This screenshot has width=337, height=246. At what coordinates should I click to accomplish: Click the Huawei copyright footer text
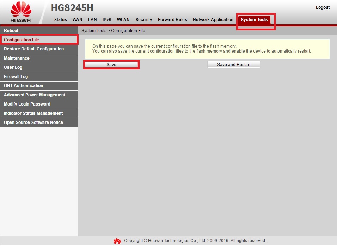pos(195,241)
